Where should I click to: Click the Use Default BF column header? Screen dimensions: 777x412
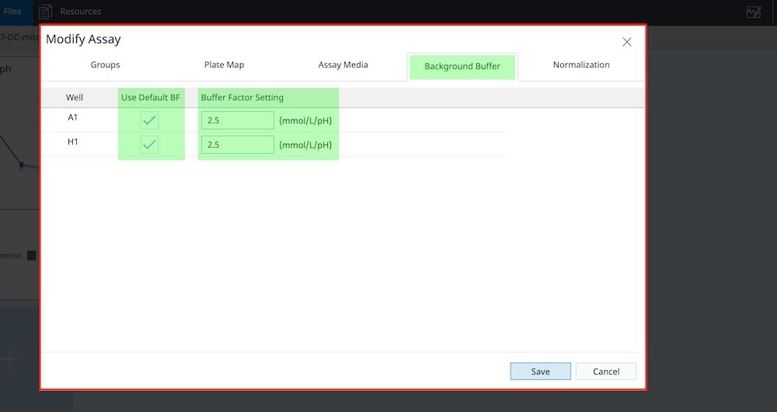pyautogui.click(x=151, y=98)
